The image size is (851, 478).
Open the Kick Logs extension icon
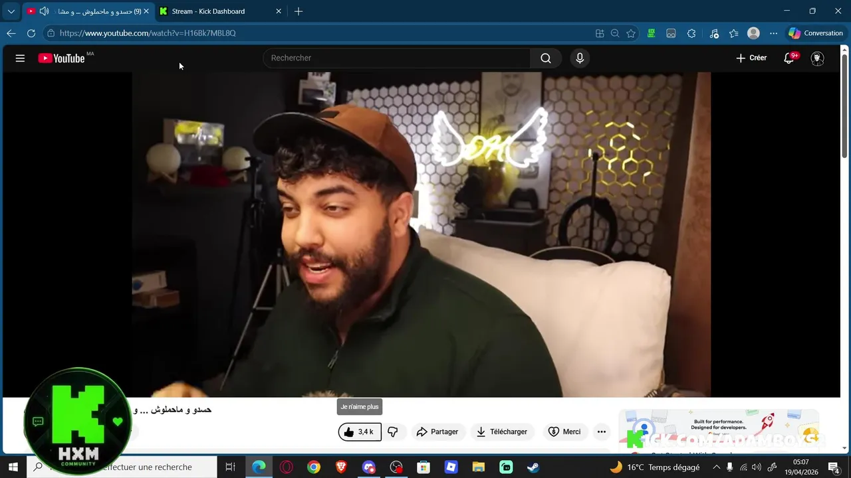(652, 33)
